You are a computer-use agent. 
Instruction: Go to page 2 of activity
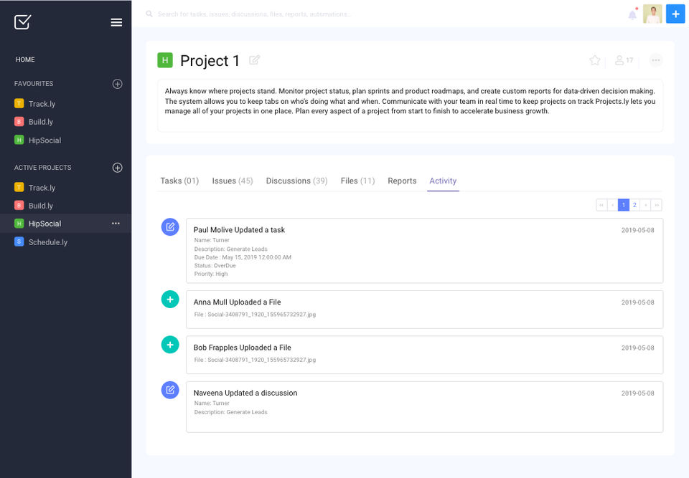click(634, 205)
